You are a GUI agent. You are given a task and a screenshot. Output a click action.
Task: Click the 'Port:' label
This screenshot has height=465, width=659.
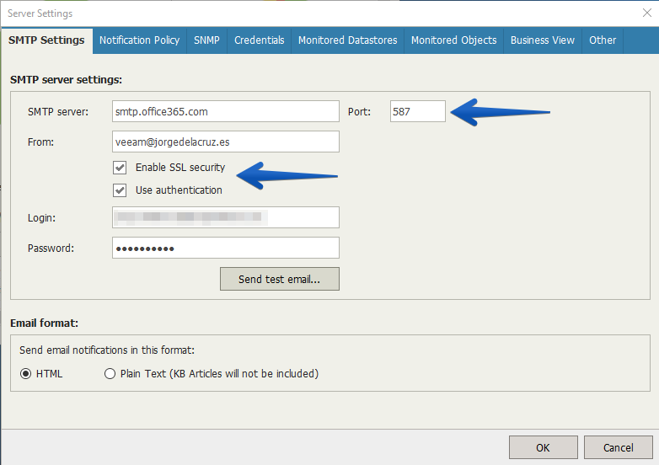(359, 112)
